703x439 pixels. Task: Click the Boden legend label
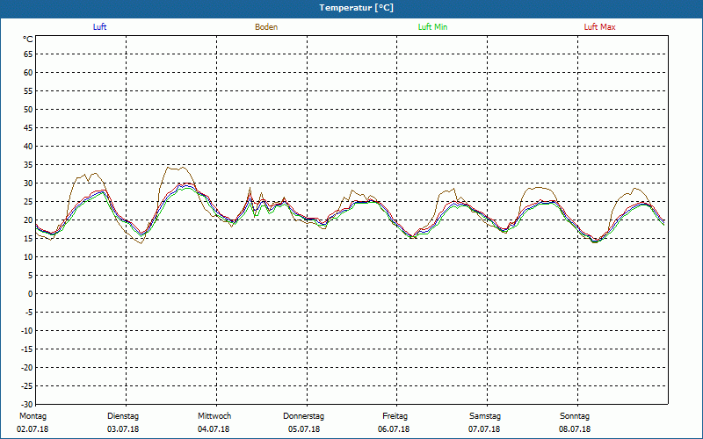pos(266,27)
